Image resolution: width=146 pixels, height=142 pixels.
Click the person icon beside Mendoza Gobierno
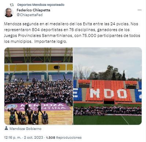point(6,128)
